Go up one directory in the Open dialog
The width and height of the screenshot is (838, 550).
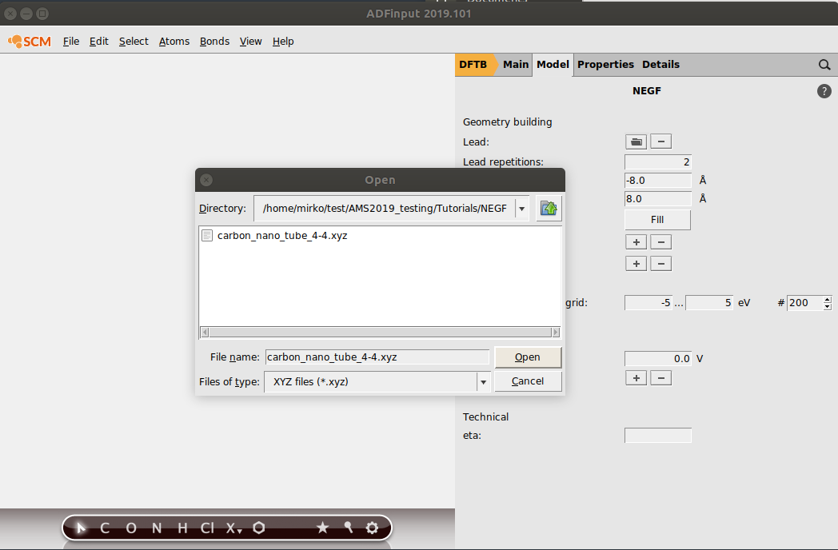click(x=549, y=208)
